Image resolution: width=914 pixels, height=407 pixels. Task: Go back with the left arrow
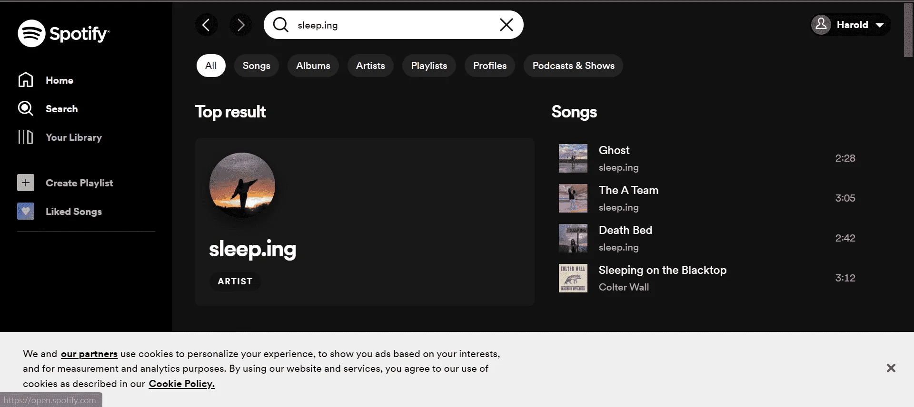point(206,25)
